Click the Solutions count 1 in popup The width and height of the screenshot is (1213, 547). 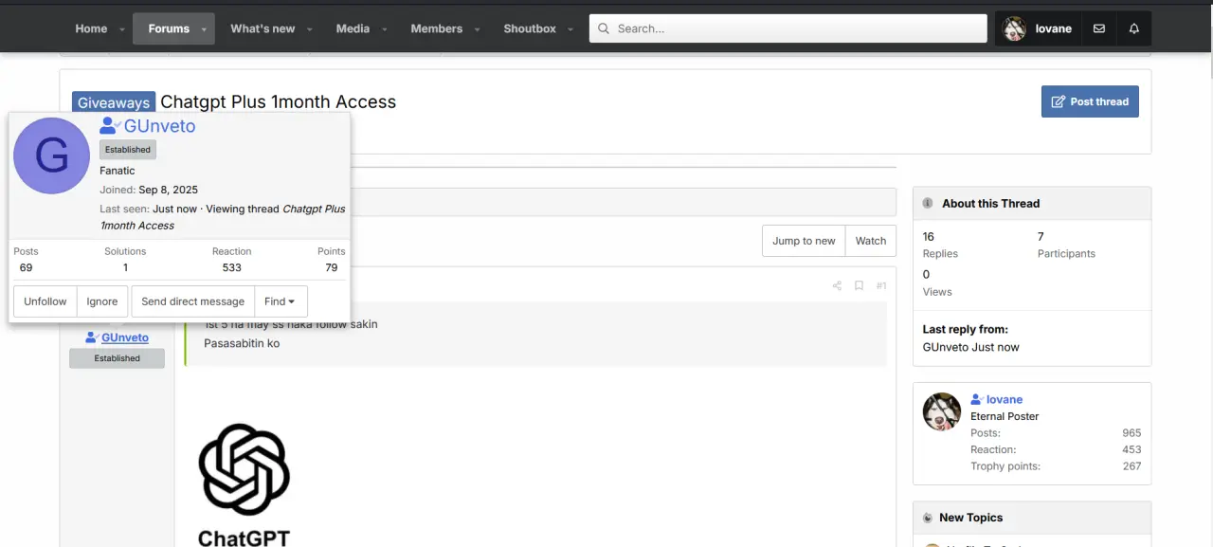point(125,267)
